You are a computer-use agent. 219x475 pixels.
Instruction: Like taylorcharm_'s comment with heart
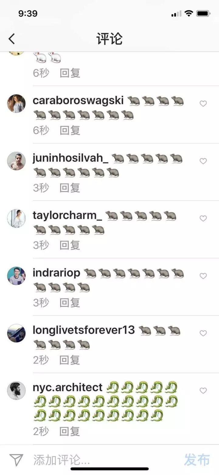coord(203,218)
